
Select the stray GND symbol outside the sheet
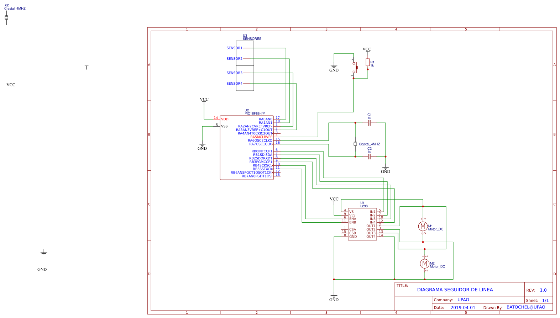tap(44, 253)
